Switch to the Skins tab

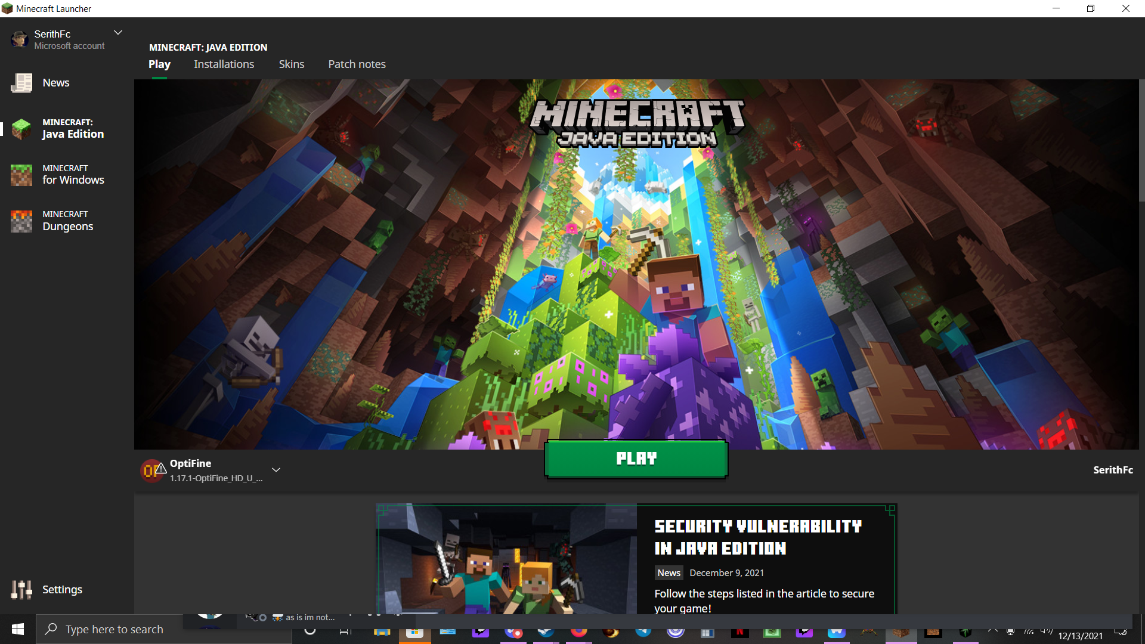291,64
